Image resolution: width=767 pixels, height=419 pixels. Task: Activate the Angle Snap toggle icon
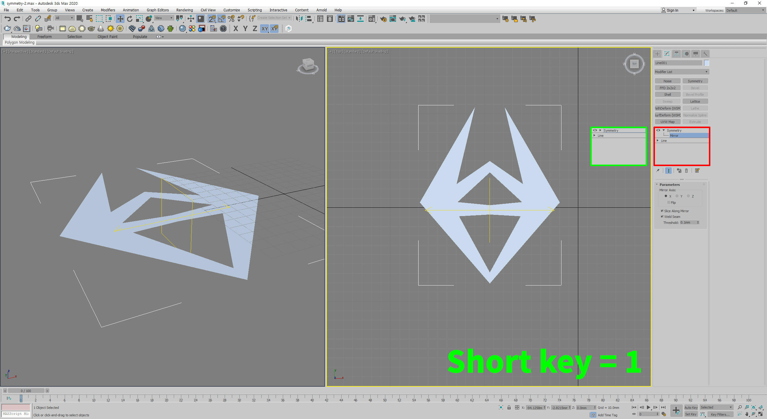(x=221, y=19)
